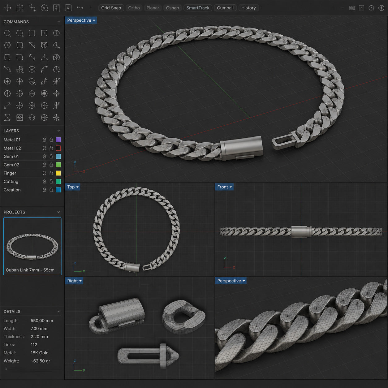Screen dimensions: 388x388
Task: Toggle Grid Snap
Action: tap(111, 8)
